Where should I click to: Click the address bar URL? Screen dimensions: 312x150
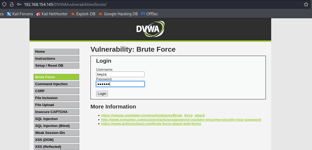[x=65, y=4]
